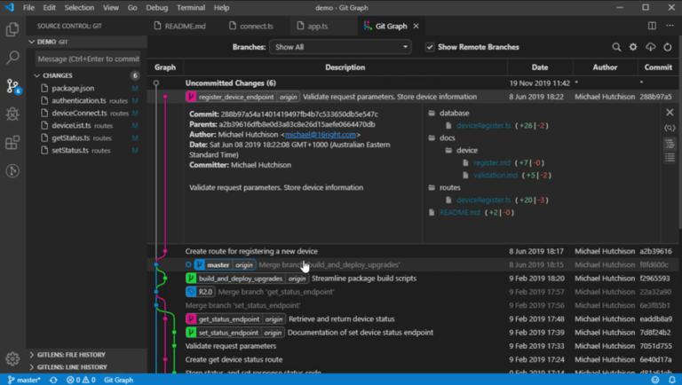Click the Description column header

tap(345, 67)
